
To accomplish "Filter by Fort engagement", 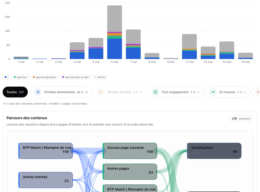I will click(x=175, y=92).
